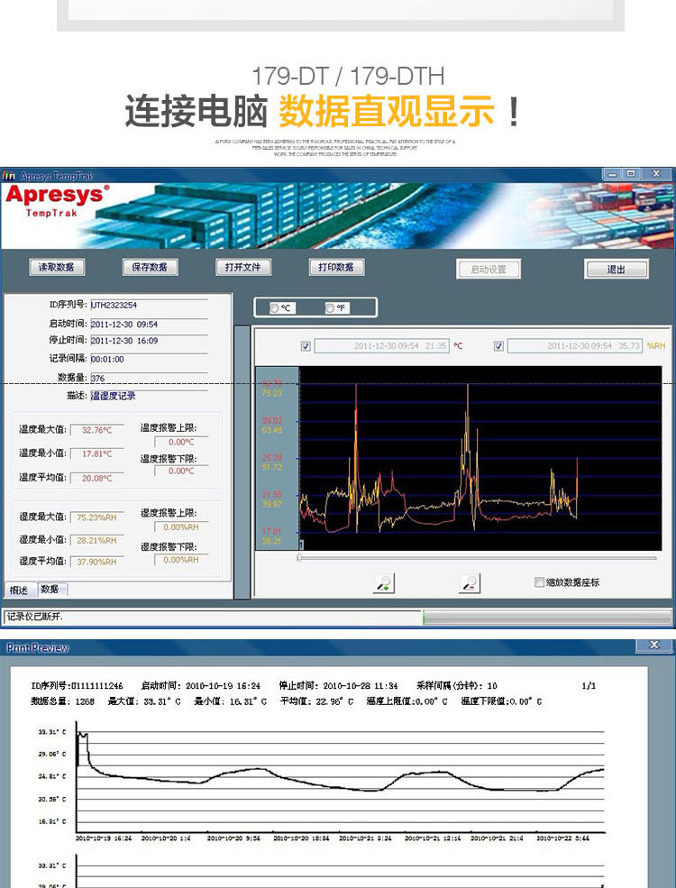Click the 记录间隔 field 00:01:00

point(149,359)
